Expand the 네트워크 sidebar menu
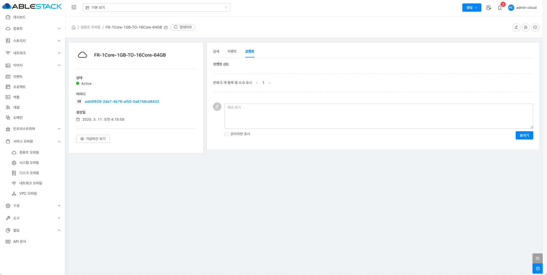The width and height of the screenshot is (547, 275). point(33,53)
